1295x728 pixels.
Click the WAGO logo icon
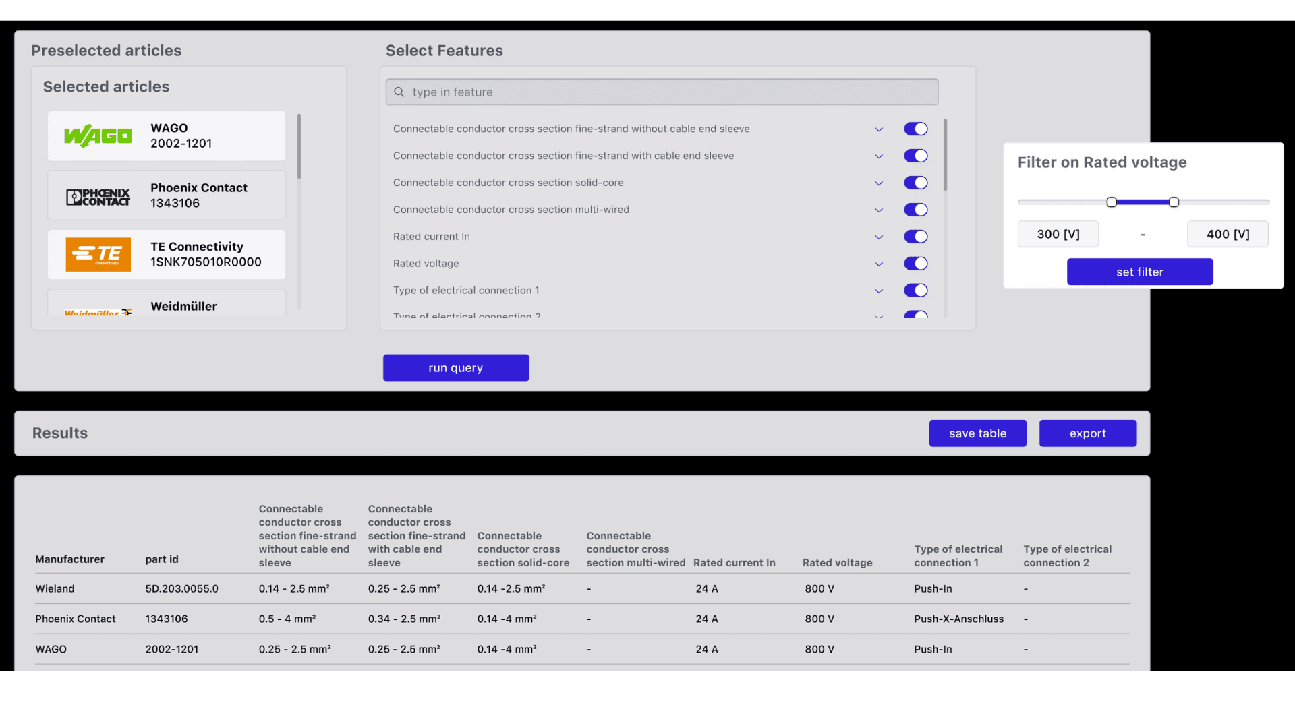coord(98,136)
